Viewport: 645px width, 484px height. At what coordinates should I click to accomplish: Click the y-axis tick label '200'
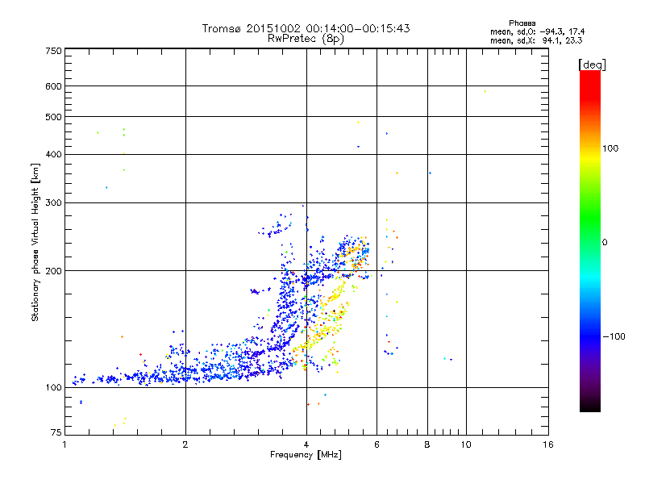tap(53, 271)
